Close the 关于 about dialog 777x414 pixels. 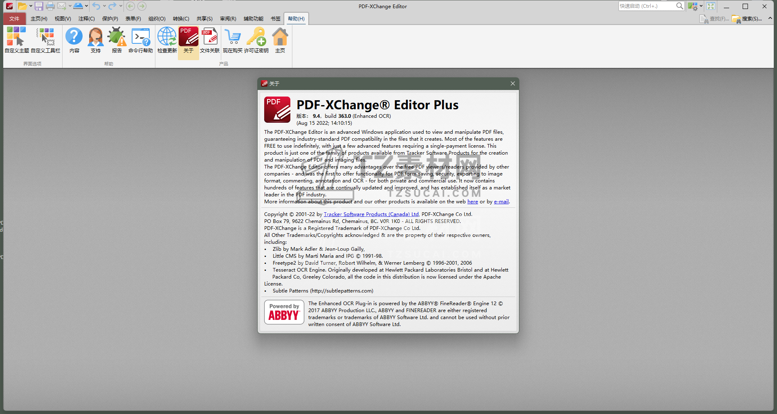click(512, 83)
